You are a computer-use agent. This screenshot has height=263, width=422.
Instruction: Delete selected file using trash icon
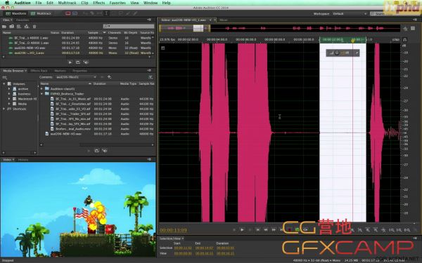(x=34, y=27)
